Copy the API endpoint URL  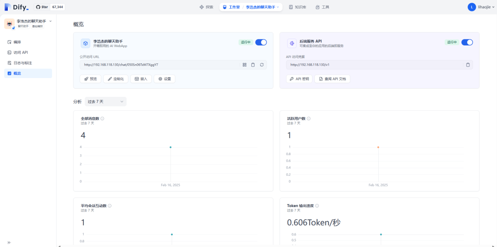pyautogui.click(x=468, y=65)
